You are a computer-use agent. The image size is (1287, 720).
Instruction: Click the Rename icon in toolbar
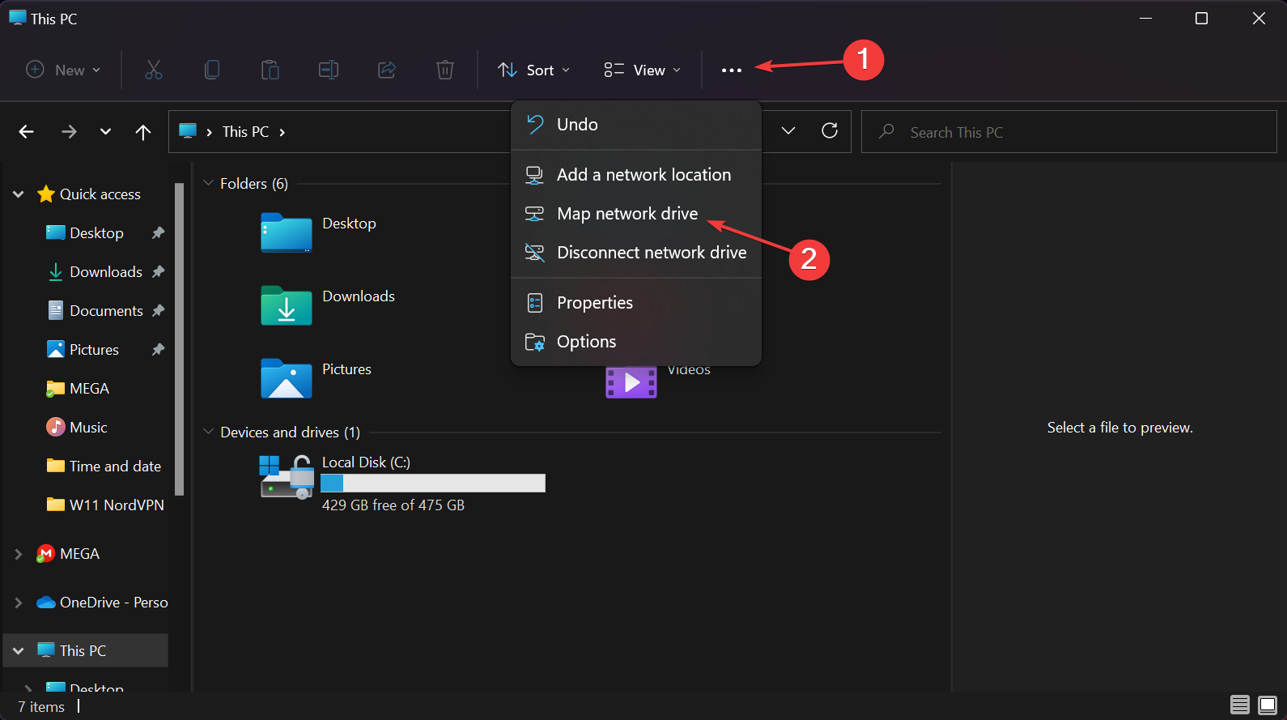click(x=329, y=70)
